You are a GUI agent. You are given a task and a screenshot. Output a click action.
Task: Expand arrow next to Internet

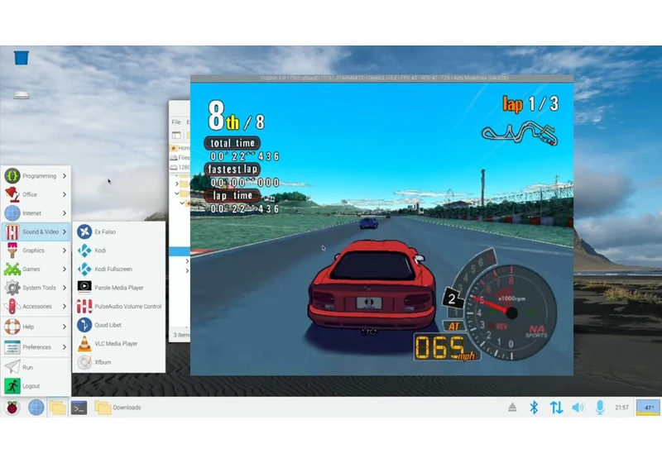[65, 213]
